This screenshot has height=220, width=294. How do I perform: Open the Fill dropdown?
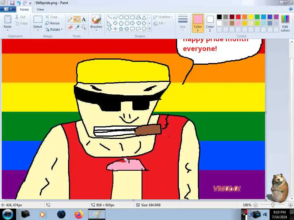click(160, 23)
